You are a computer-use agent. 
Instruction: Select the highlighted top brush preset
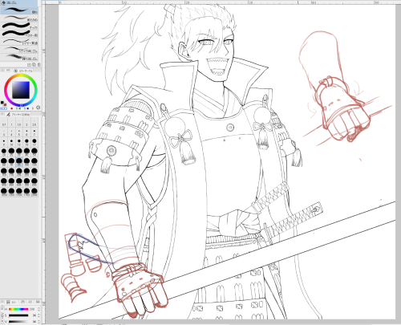pyautogui.click(x=19, y=10)
